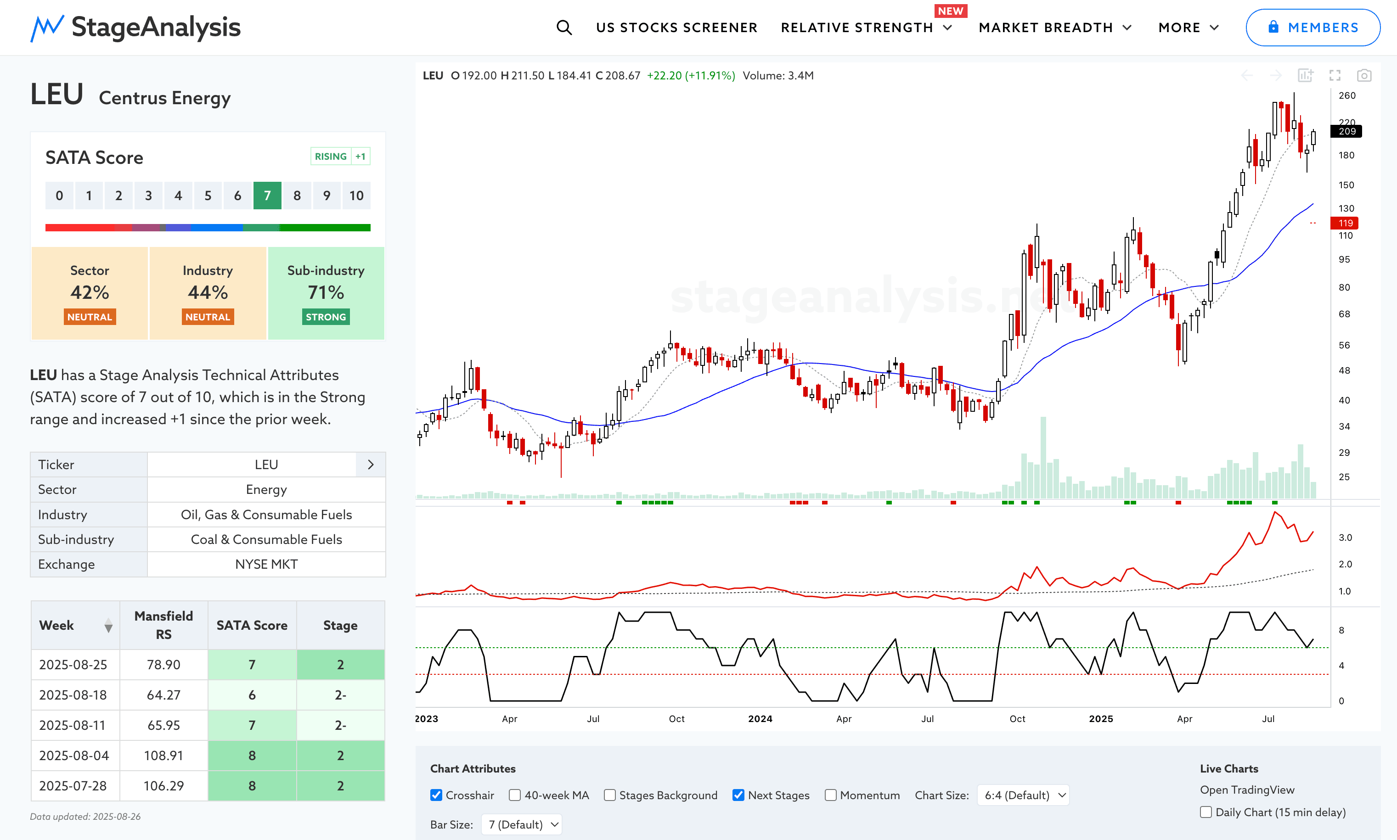Screen dimensions: 1397x840
Task: Select the 2025-07-28 week row
Action: pyautogui.click(x=208, y=786)
